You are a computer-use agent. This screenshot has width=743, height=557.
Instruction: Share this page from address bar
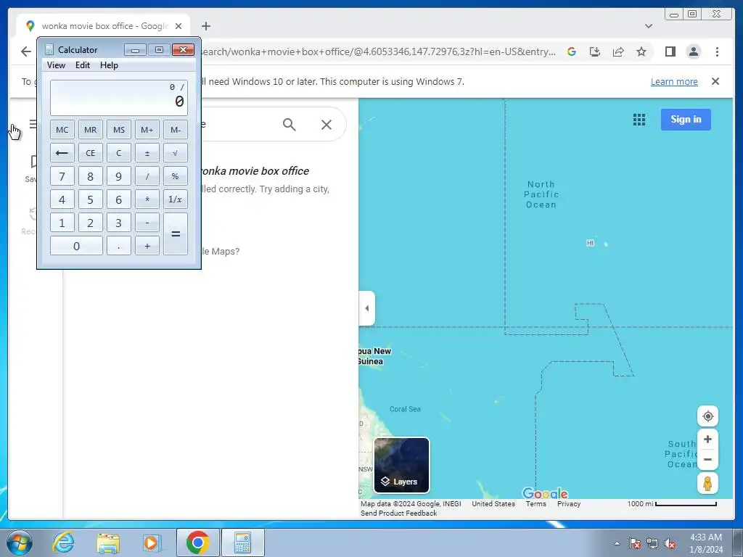pyautogui.click(x=618, y=51)
